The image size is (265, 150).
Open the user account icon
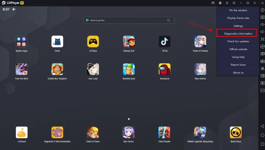pos(220,3)
